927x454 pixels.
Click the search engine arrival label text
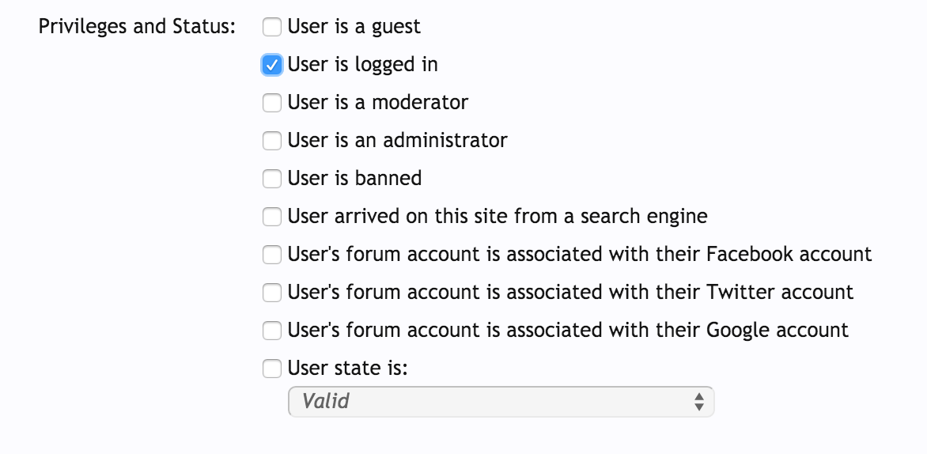pos(497,216)
